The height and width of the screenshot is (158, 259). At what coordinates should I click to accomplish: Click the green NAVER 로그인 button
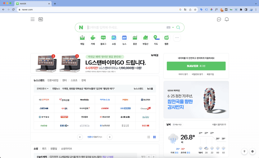point(196,66)
